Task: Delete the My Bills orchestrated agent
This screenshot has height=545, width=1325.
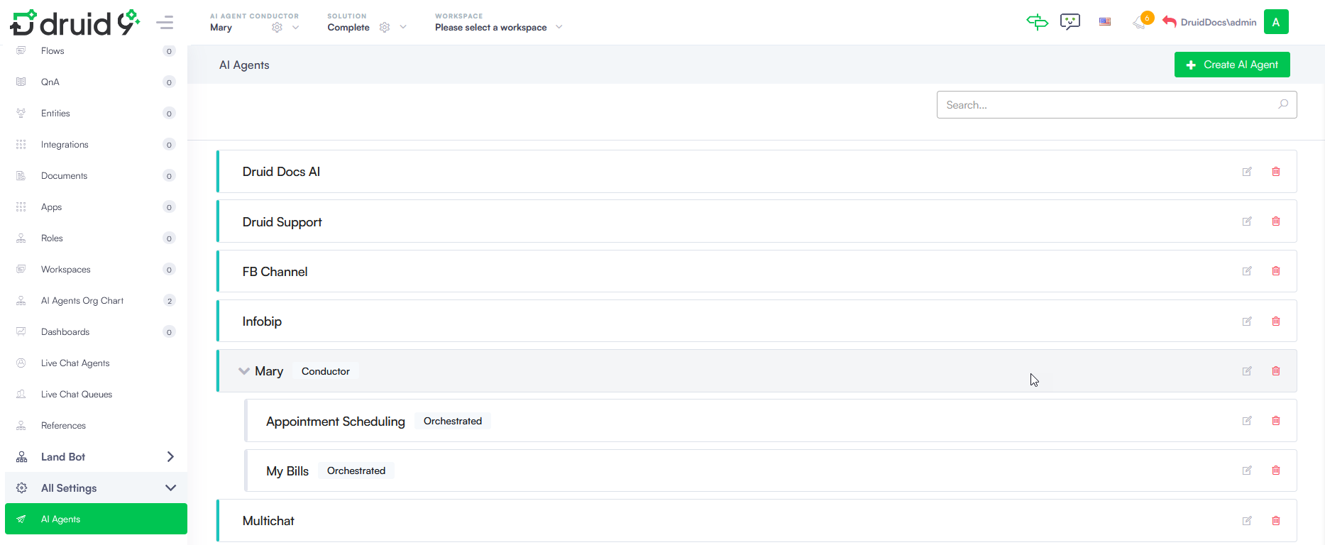Action: coord(1276,470)
